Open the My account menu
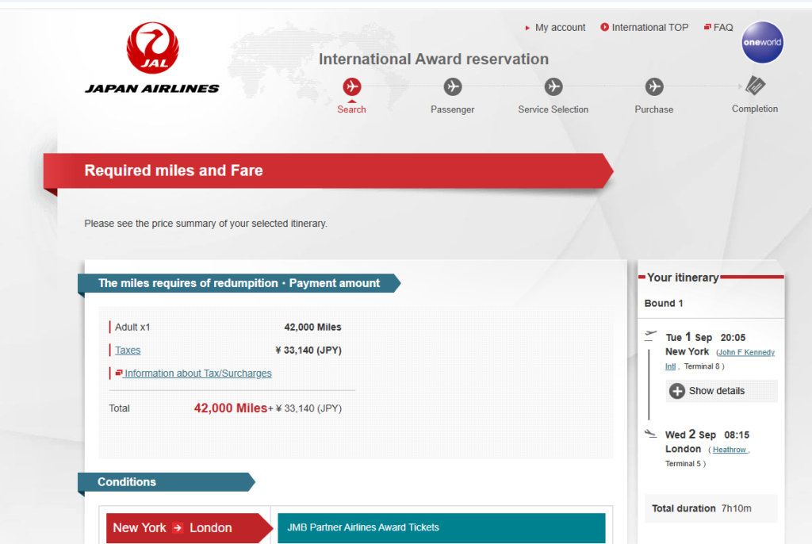Viewport: 812px width, 544px height. click(x=560, y=27)
